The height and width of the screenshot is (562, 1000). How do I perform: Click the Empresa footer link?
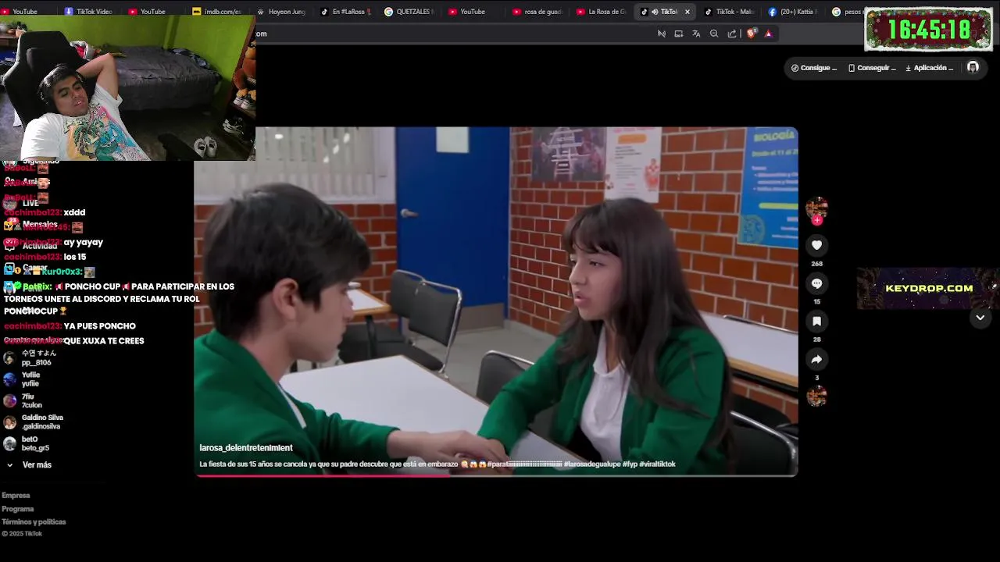coord(16,496)
